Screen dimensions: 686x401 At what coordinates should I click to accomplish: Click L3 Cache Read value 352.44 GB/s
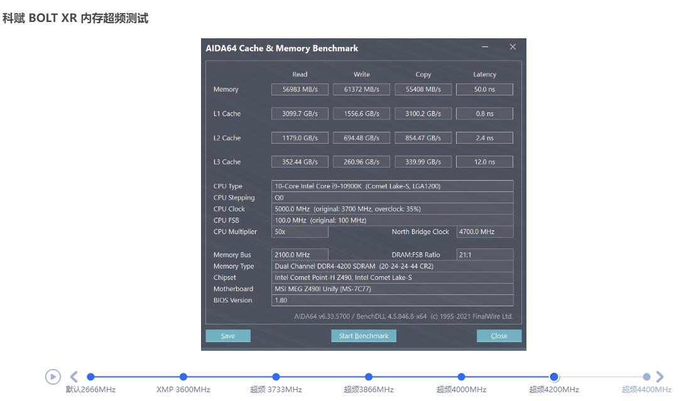(300, 162)
